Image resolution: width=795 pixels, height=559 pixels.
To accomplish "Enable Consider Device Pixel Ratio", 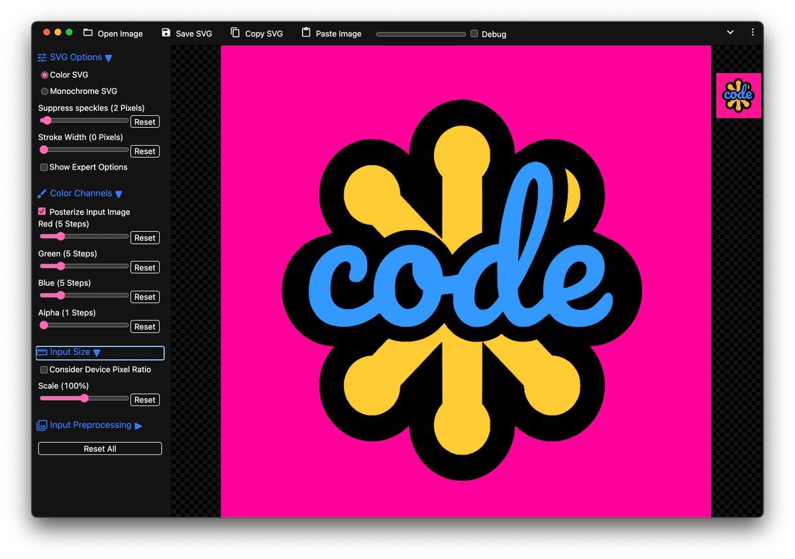I will click(44, 370).
